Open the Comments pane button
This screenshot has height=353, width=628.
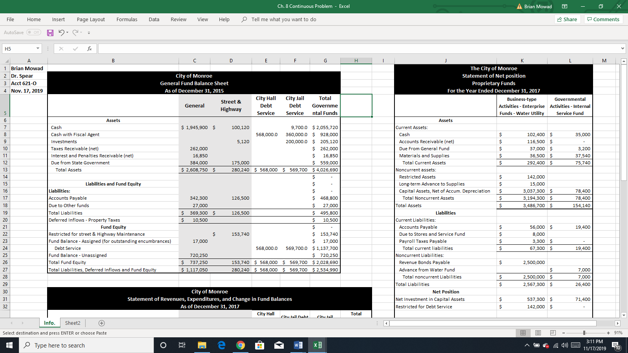[603, 19]
